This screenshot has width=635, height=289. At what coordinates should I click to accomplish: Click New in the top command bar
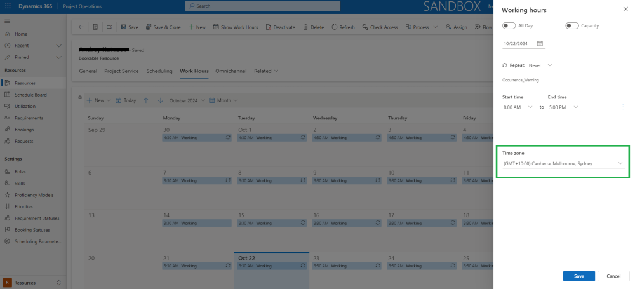tap(197, 27)
